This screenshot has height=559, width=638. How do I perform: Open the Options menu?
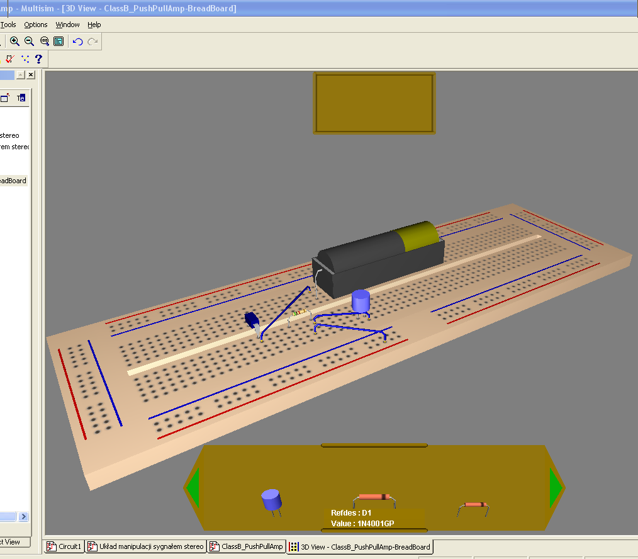[35, 25]
